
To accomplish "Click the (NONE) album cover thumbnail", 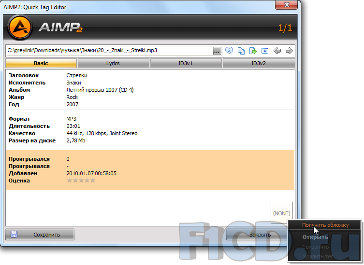I will [x=282, y=213].
